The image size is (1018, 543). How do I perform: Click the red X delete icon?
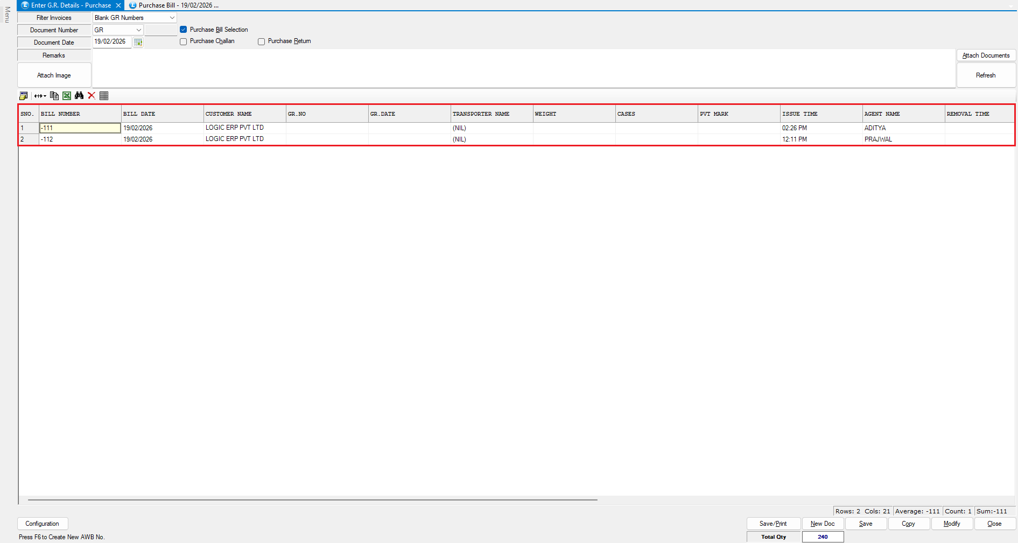[92, 96]
